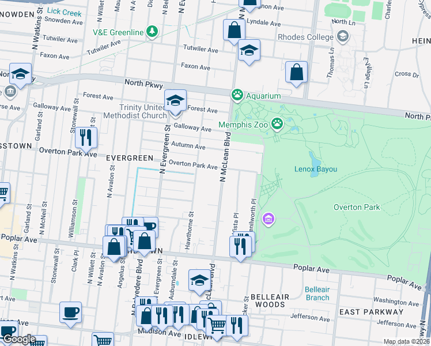This screenshot has width=431, height=346.
Task: Click the Rhodes College graduation cap icon
Action: tap(343, 36)
